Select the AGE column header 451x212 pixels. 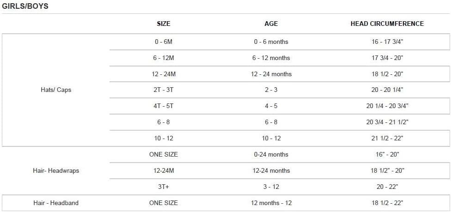271,24
